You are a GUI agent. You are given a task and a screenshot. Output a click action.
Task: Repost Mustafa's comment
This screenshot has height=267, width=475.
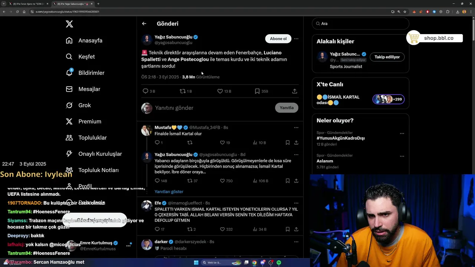coord(190,142)
